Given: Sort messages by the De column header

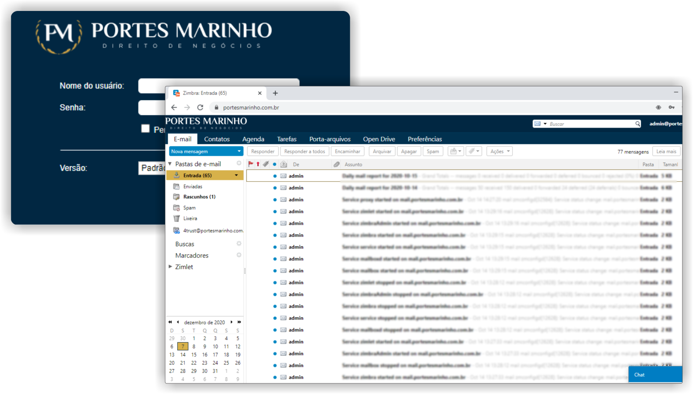Looking at the screenshot, I should pyautogui.click(x=296, y=165).
